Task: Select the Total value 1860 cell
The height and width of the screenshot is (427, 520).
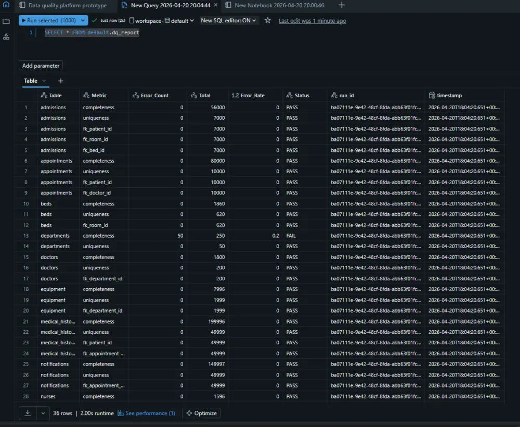Action: [x=207, y=204]
